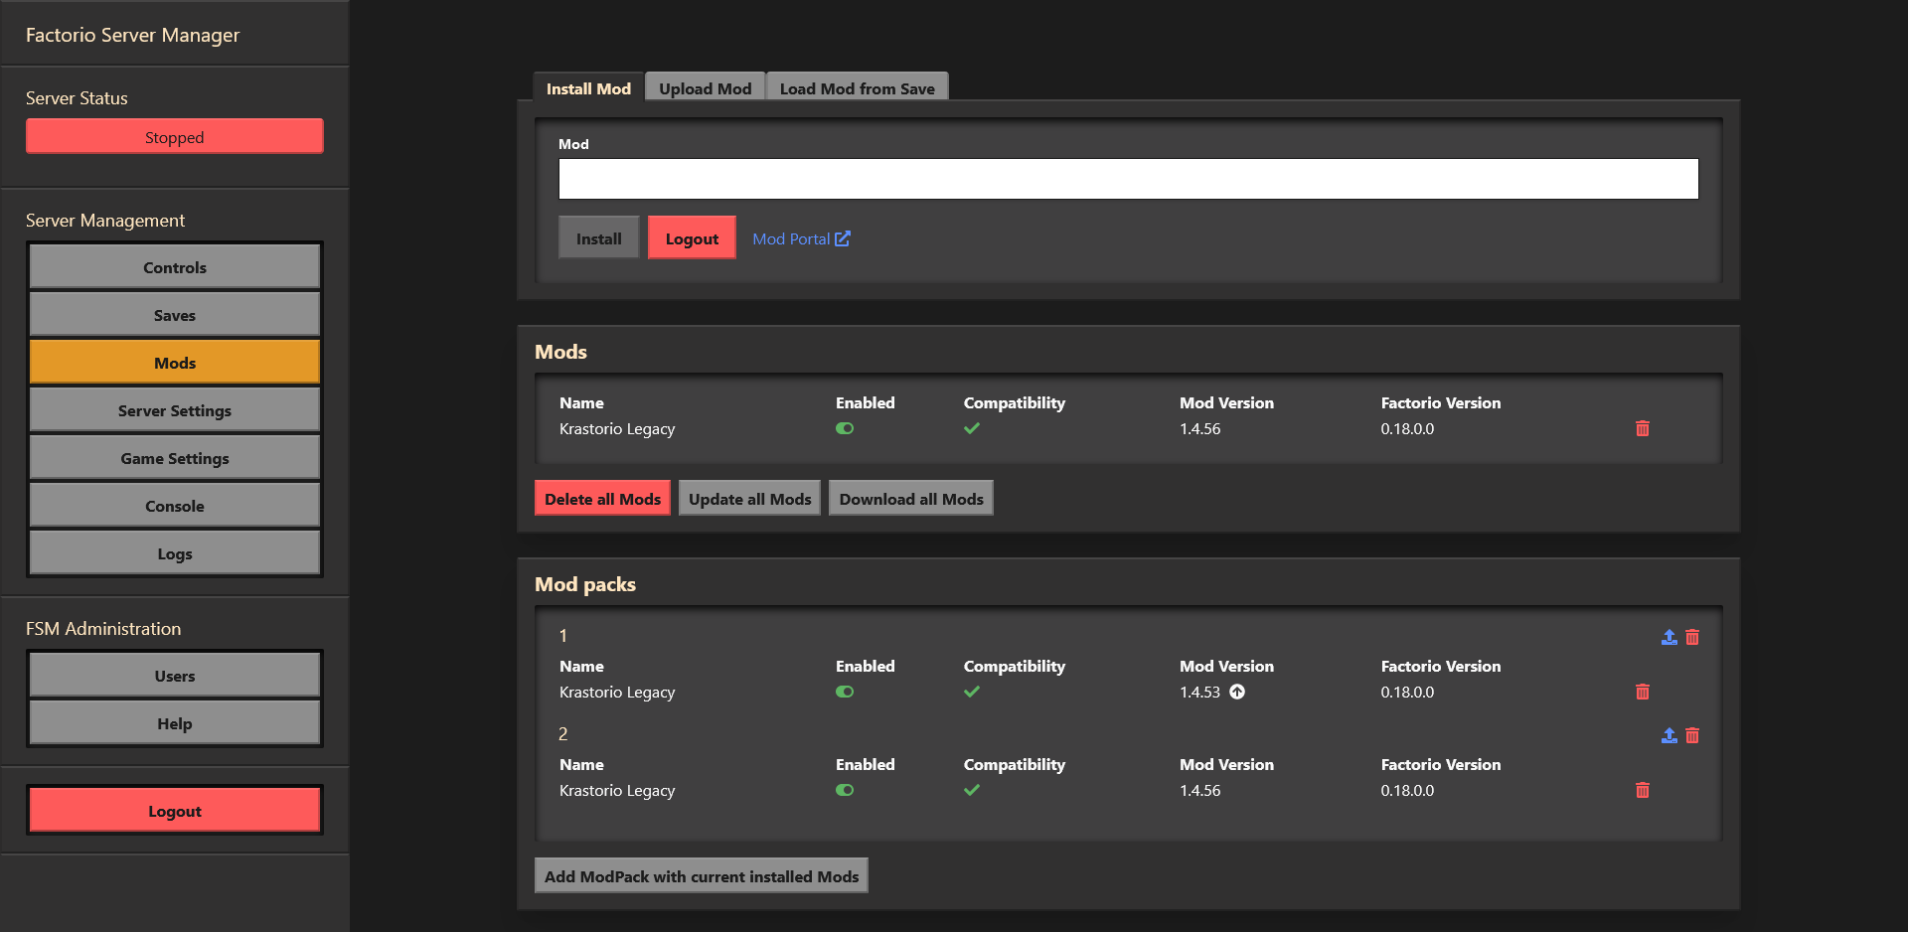
Task: Open the Console page
Action: pyautogui.click(x=175, y=506)
